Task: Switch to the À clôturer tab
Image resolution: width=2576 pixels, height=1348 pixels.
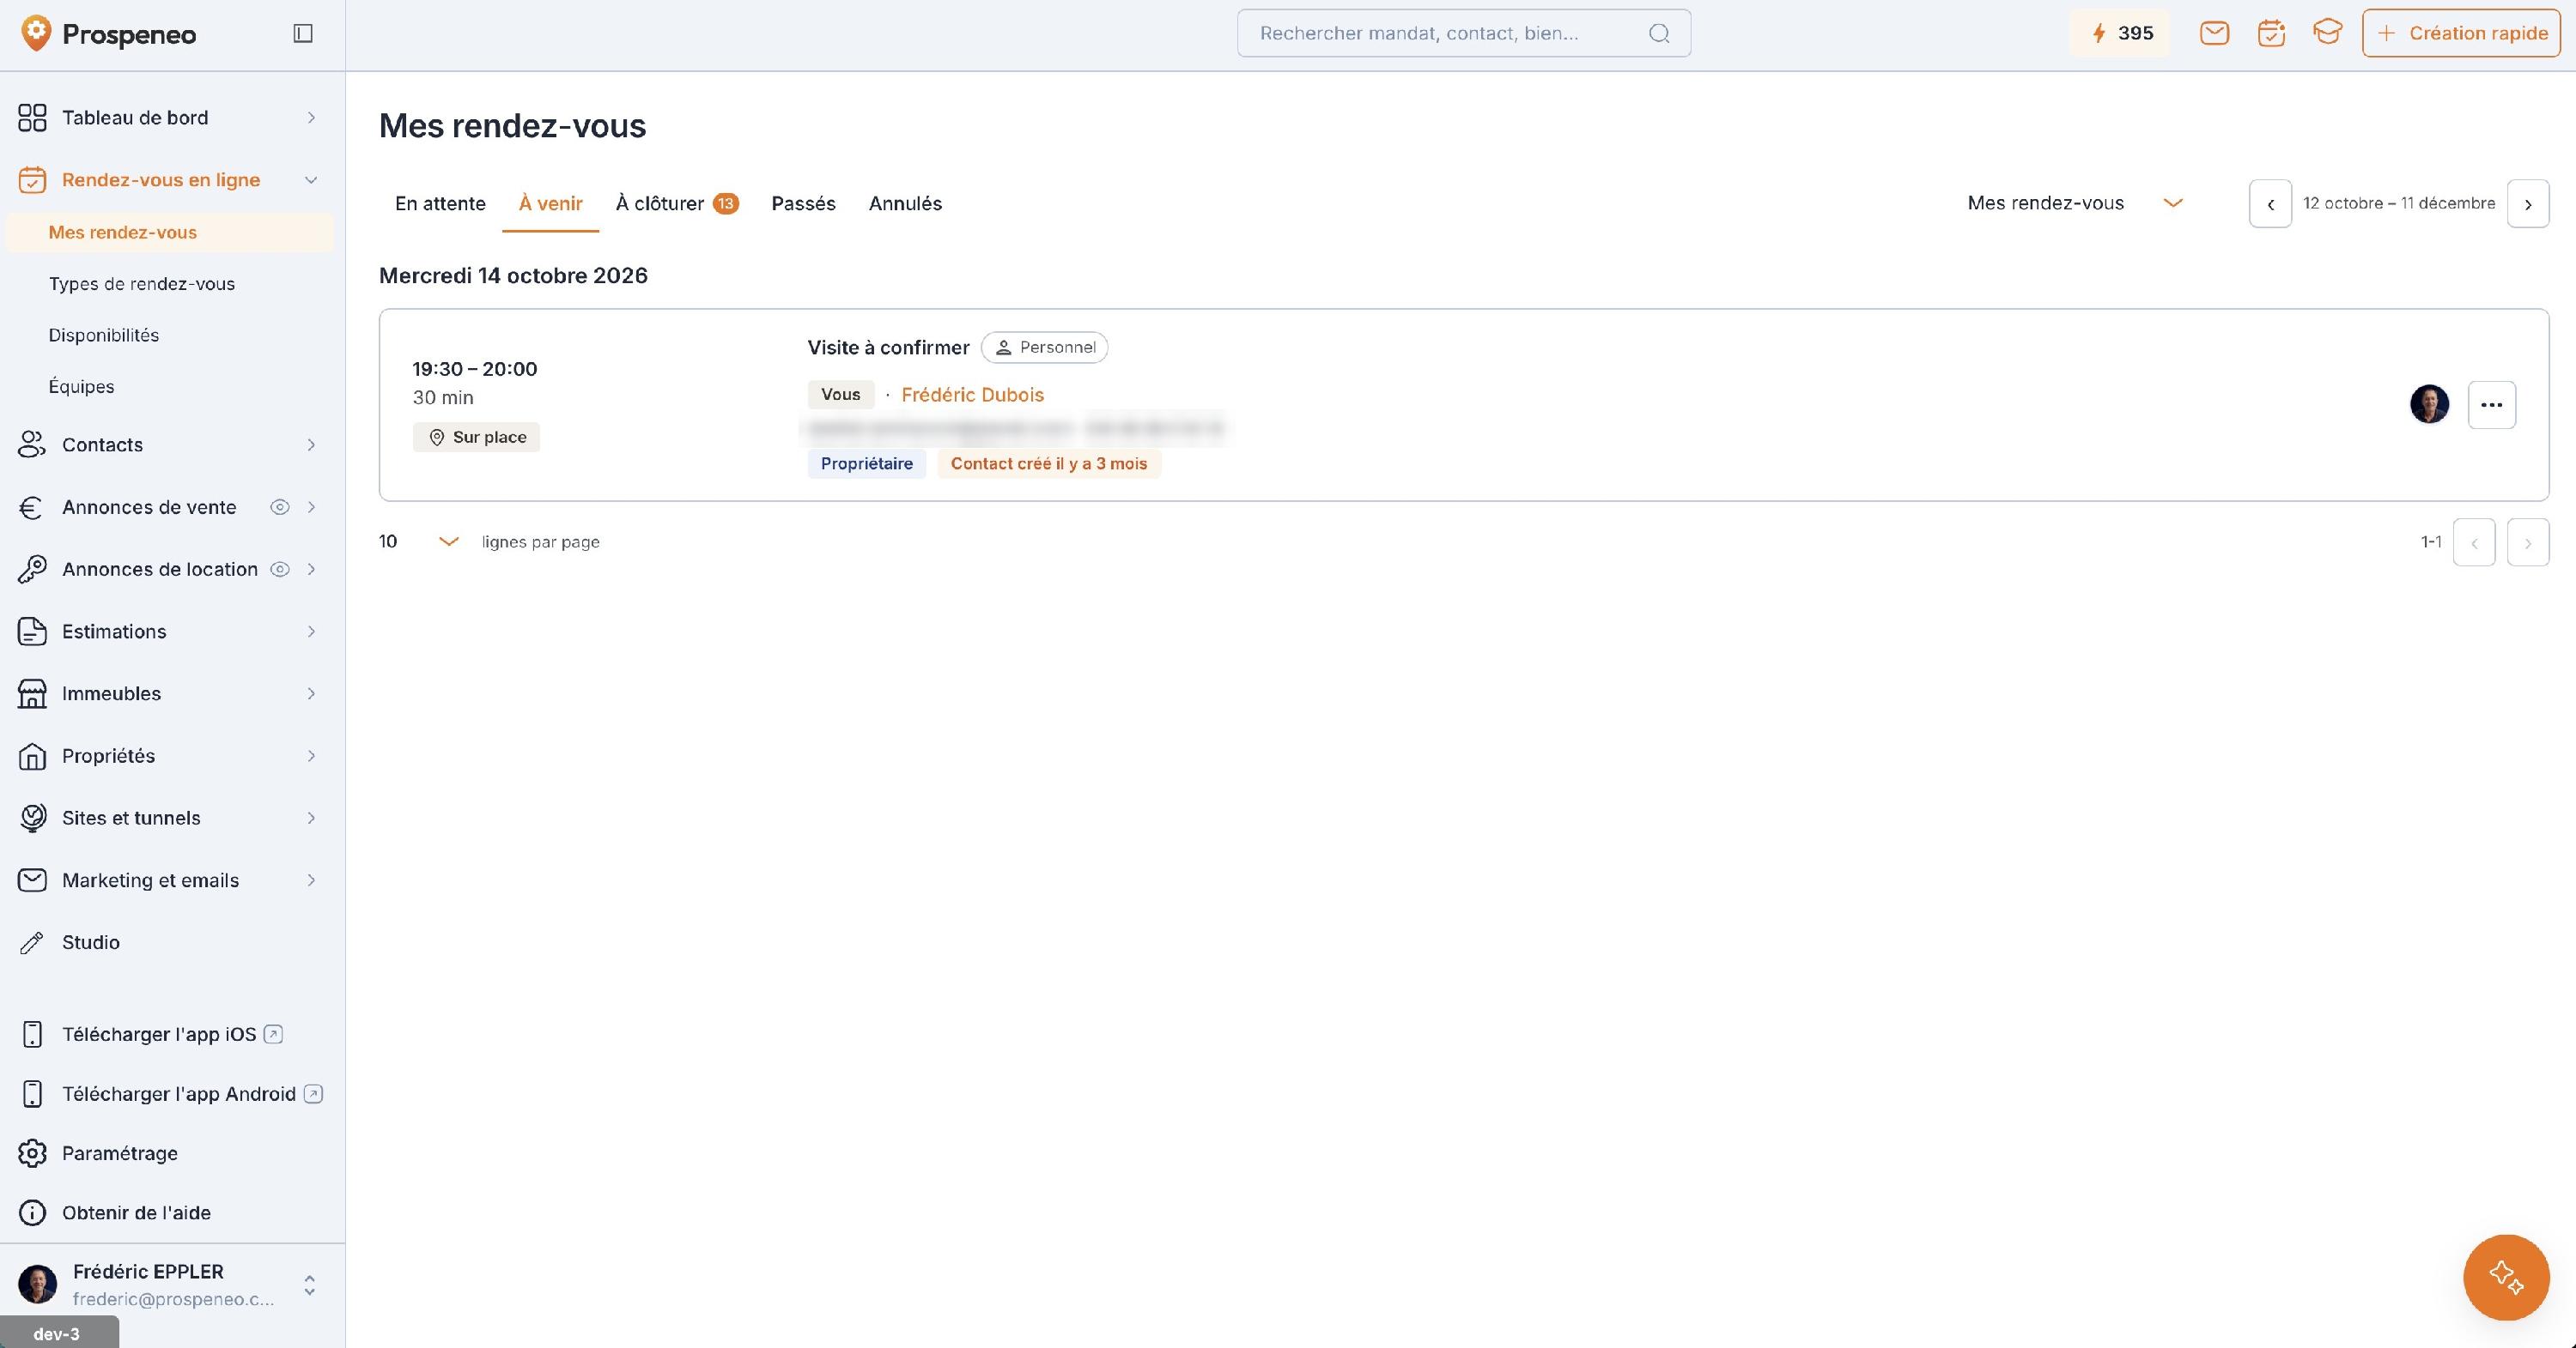Action: tap(677, 204)
